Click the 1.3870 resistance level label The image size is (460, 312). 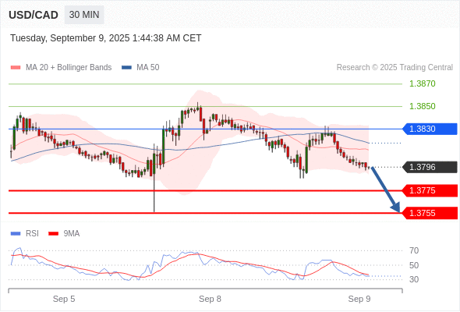click(422, 83)
